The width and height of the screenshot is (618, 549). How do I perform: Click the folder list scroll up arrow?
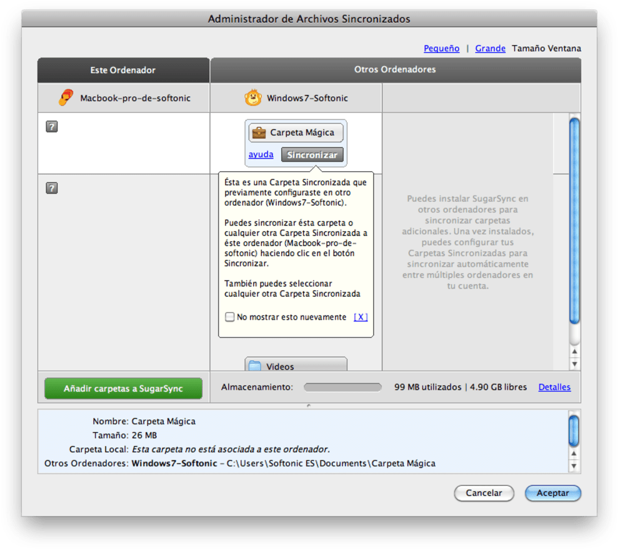(575, 351)
